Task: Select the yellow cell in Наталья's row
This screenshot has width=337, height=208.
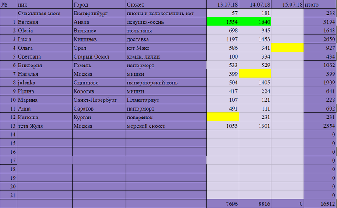Action: [x=255, y=73]
